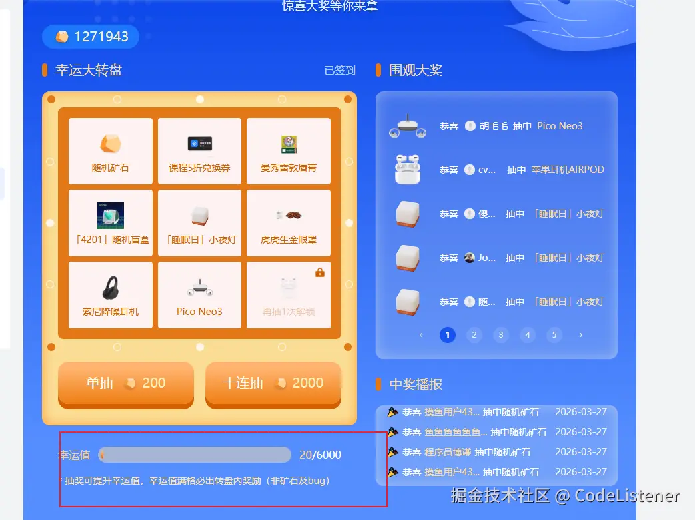Open page 2 of the winners list
Image resolution: width=695 pixels, height=520 pixels.
pos(474,335)
